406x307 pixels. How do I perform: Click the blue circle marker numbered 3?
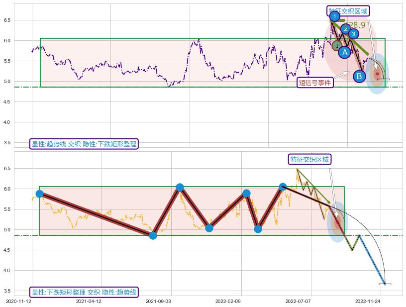353,34
